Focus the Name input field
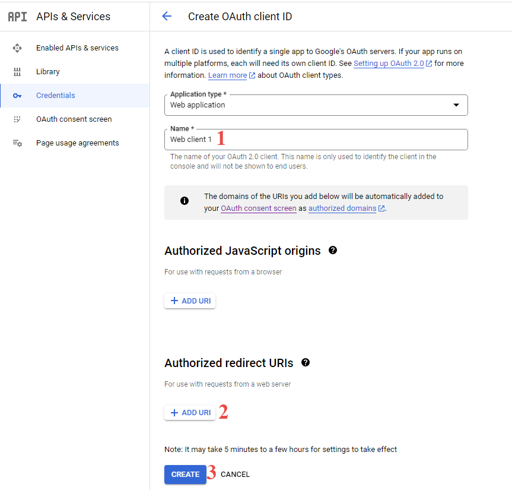 tap(316, 140)
